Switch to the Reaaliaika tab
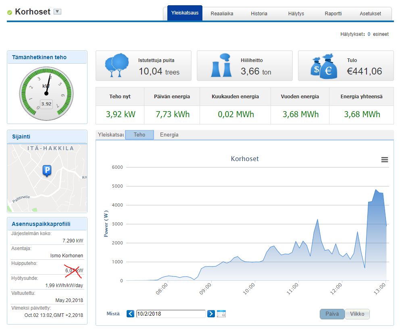The image size is (400, 329). coord(222,14)
